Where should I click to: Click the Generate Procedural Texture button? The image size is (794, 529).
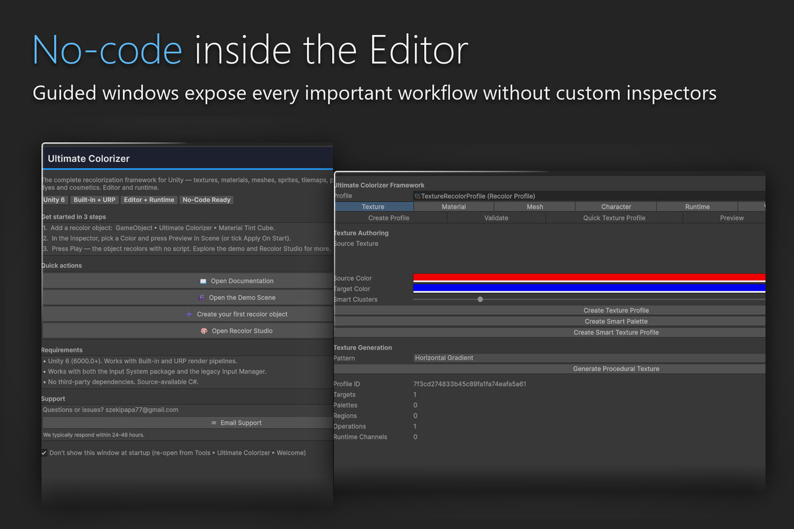tap(550, 369)
